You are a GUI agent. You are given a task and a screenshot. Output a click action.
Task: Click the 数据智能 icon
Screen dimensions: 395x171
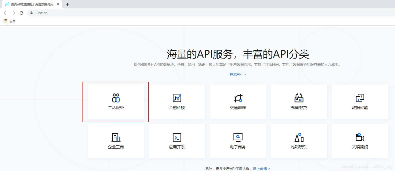(x=360, y=98)
